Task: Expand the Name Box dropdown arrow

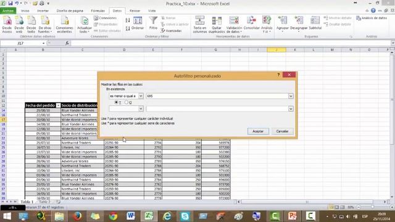Action: [x=44, y=43]
